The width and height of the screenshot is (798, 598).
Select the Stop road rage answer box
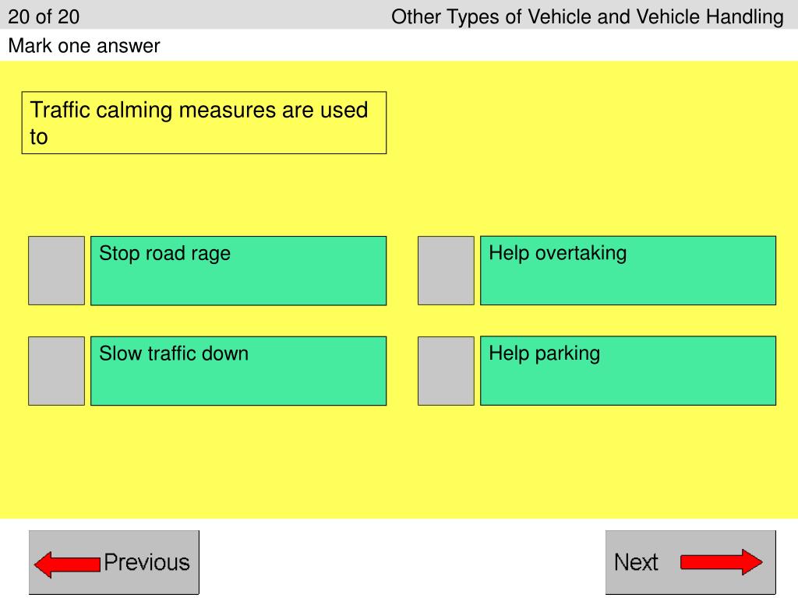pos(238,270)
